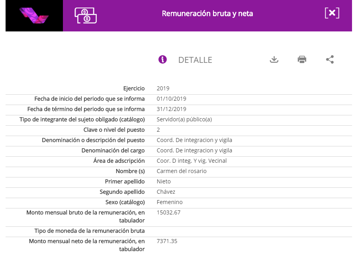Select the Clave o nivel value 2
358x255 pixels.
pyautogui.click(x=158, y=130)
